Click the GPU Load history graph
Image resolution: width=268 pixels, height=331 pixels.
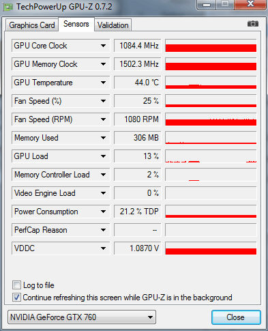(211, 156)
